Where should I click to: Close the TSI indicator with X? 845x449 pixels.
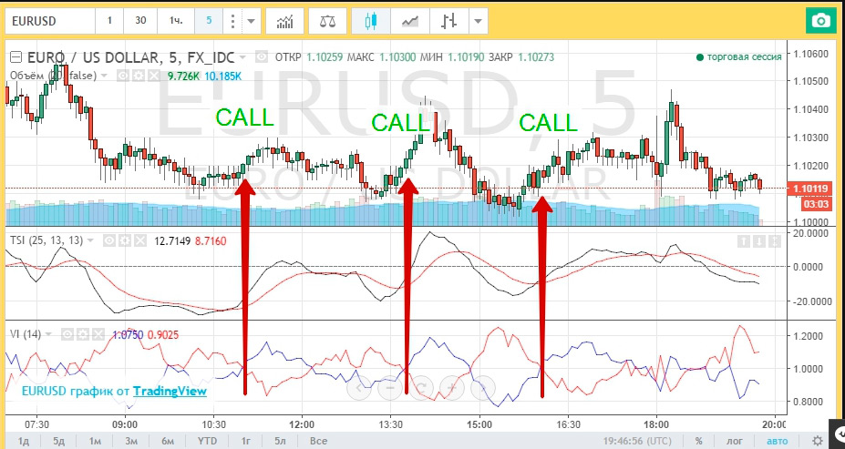(139, 240)
